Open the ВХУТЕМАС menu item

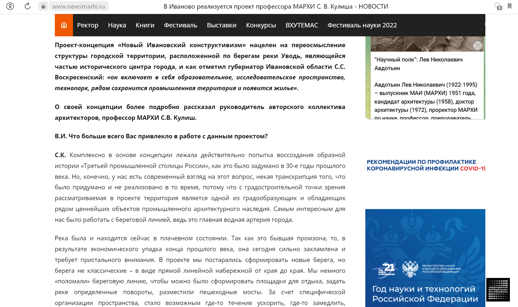pyautogui.click(x=302, y=25)
